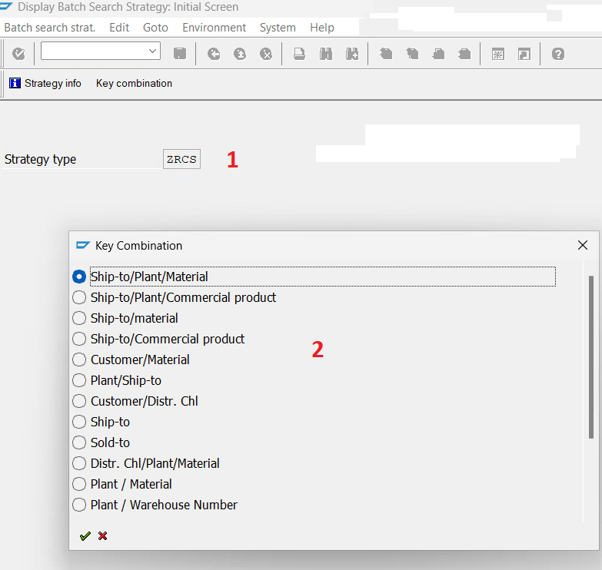Select the Plant / Warehouse Number option
Viewport: 602px width, 570px height.
point(79,505)
